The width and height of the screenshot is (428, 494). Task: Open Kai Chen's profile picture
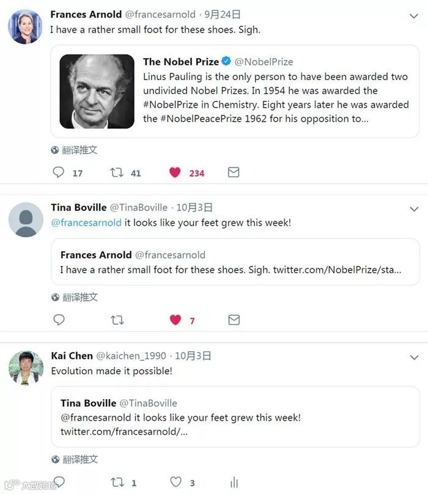[26, 367]
